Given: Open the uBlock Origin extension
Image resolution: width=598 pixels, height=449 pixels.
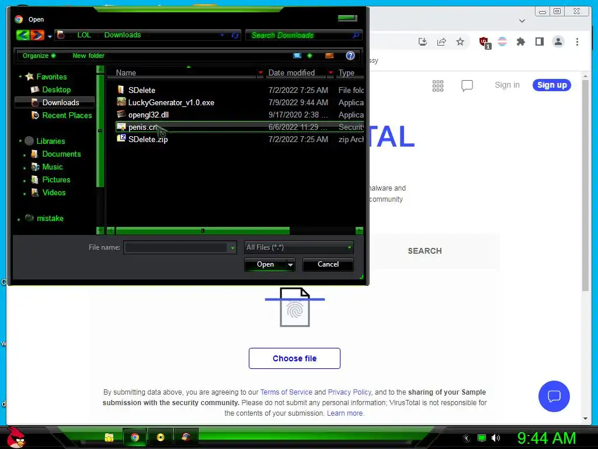Looking at the screenshot, I should point(484,42).
